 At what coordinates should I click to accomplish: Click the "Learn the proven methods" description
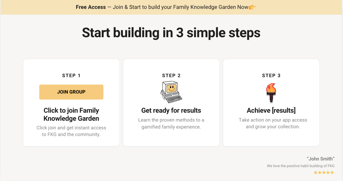[171, 124]
